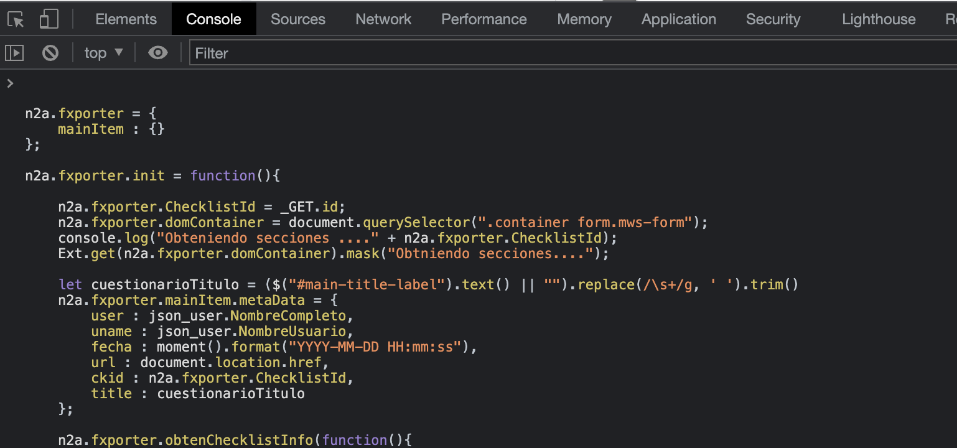Viewport: 957px width, 448px height.
Task: Open the Lighthouse tab
Action: (879, 19)
